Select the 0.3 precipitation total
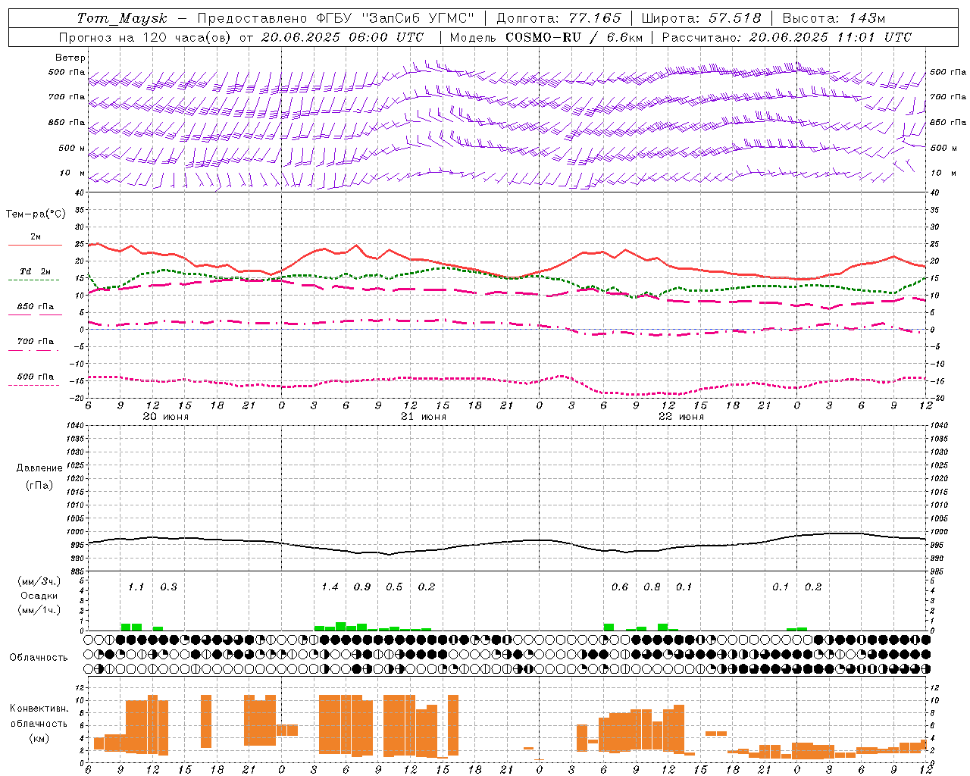 [168, 587]
